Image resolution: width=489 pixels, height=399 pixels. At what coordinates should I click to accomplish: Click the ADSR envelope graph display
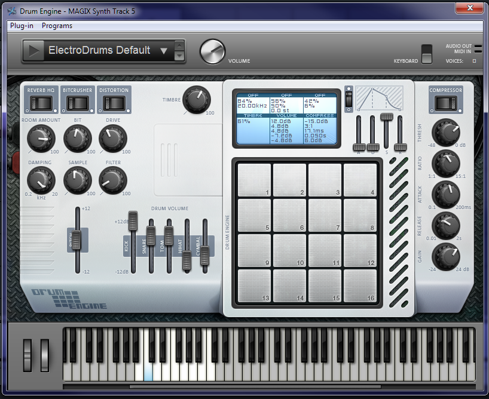click(x=379, y=99)
